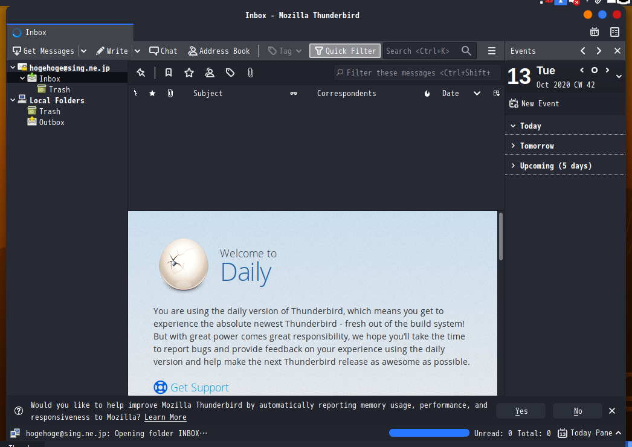Open the Learn More link
The height and width of the screenshot is (447, 632).
(166, 417)
